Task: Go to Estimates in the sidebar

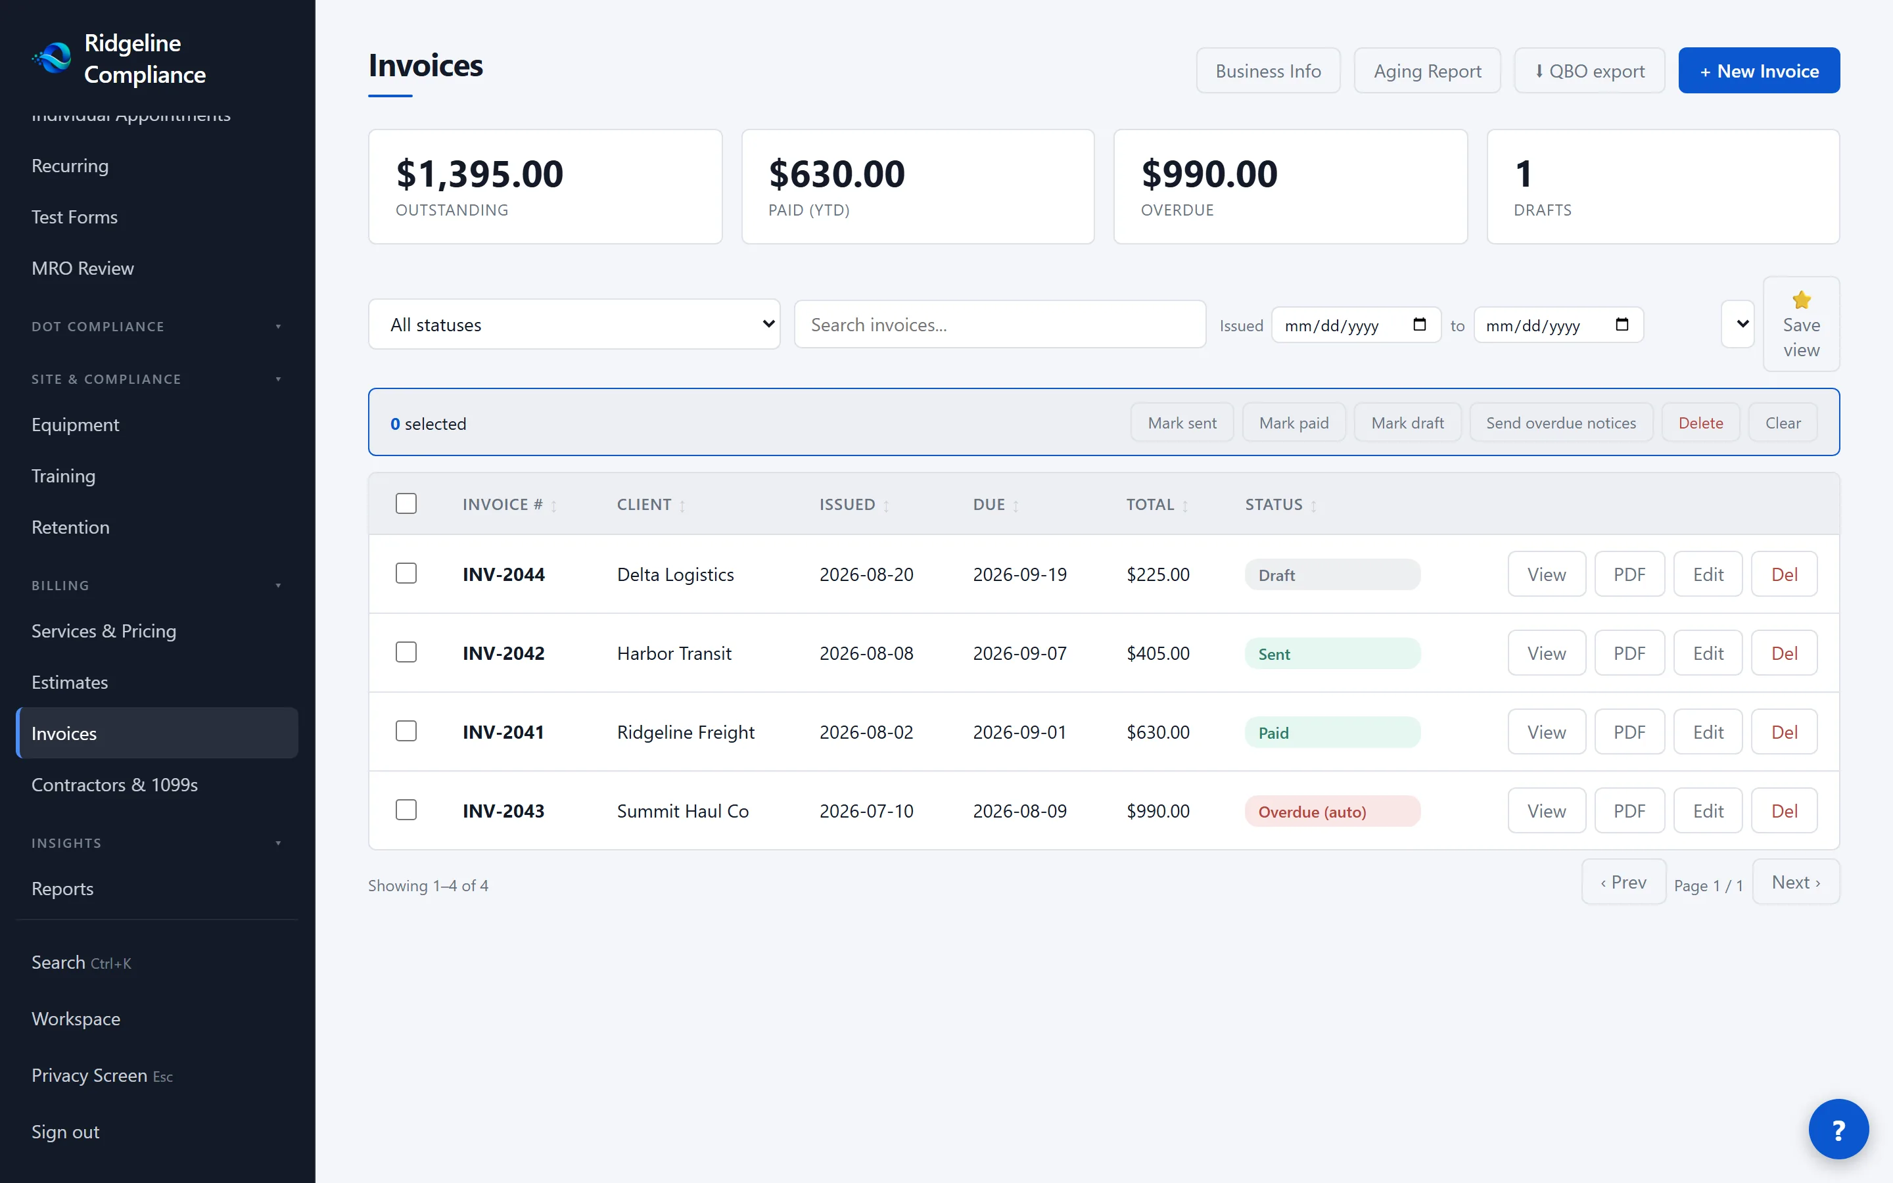Action: tap(156, 682)
